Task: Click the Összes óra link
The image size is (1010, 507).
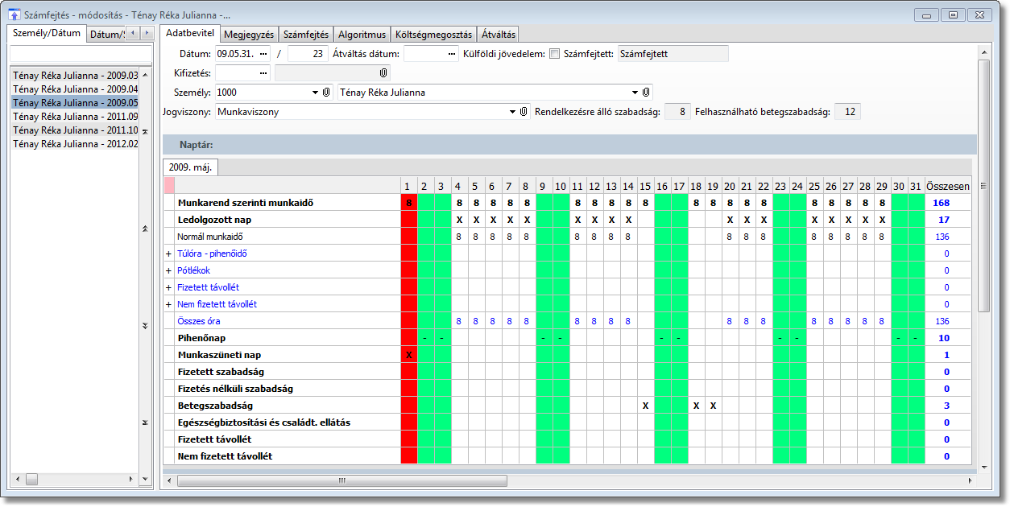Action: [x=199, y=321]
